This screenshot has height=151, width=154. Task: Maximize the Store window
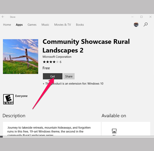pyautogui.click(x=141, y=17)
